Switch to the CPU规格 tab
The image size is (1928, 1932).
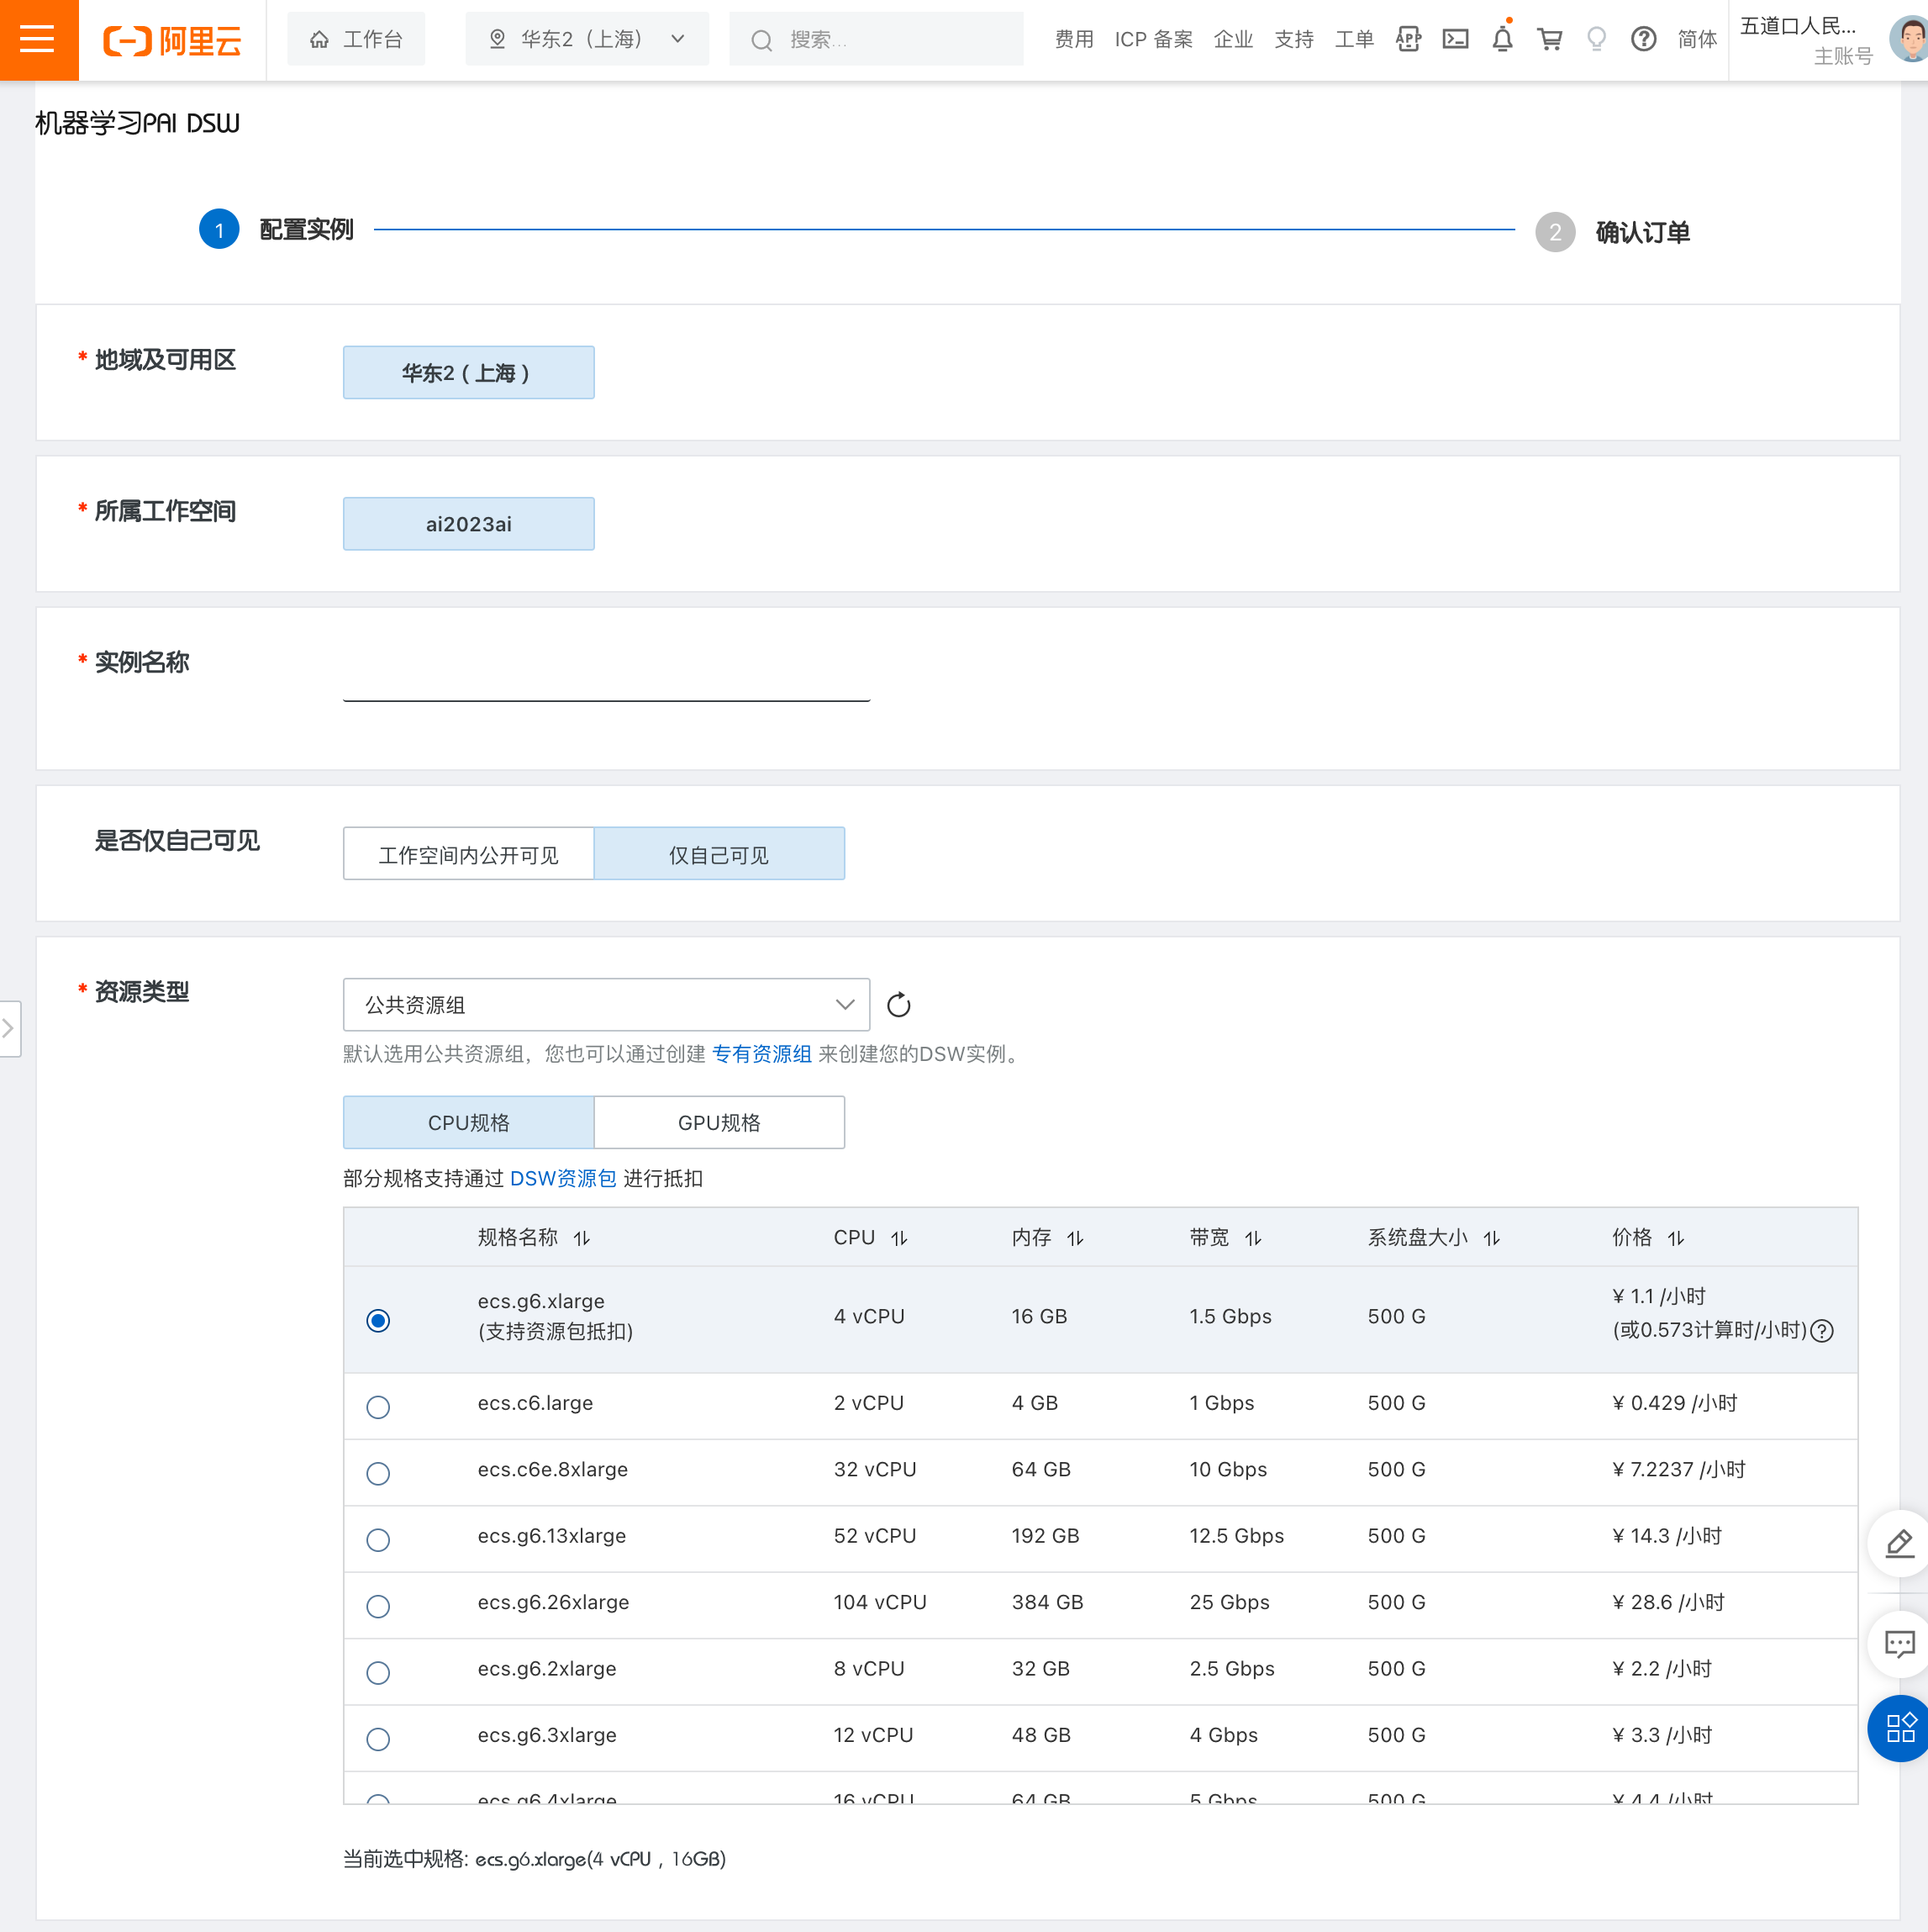click(x=468, y=1123)
